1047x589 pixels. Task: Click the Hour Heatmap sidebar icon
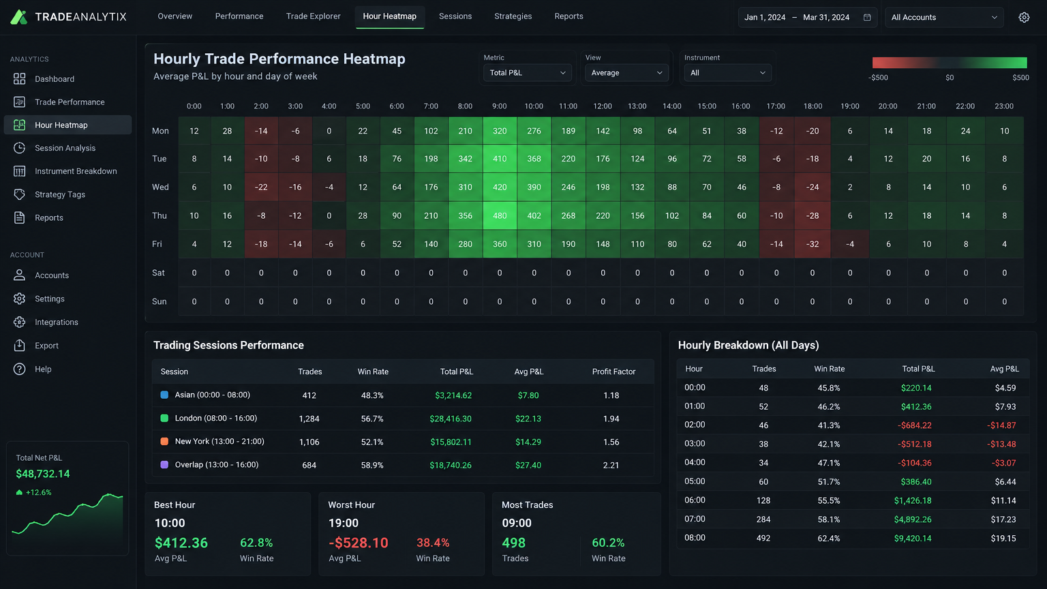coord(20,125)
